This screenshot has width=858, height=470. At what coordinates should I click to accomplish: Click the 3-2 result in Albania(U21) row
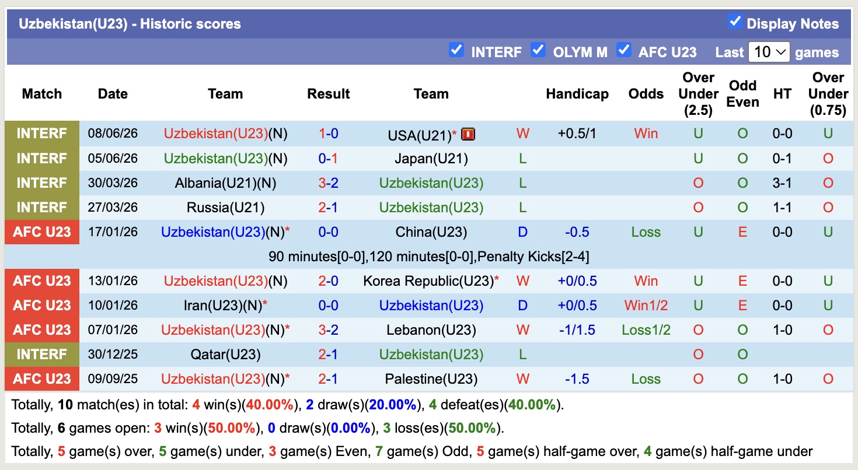[329, 183]
